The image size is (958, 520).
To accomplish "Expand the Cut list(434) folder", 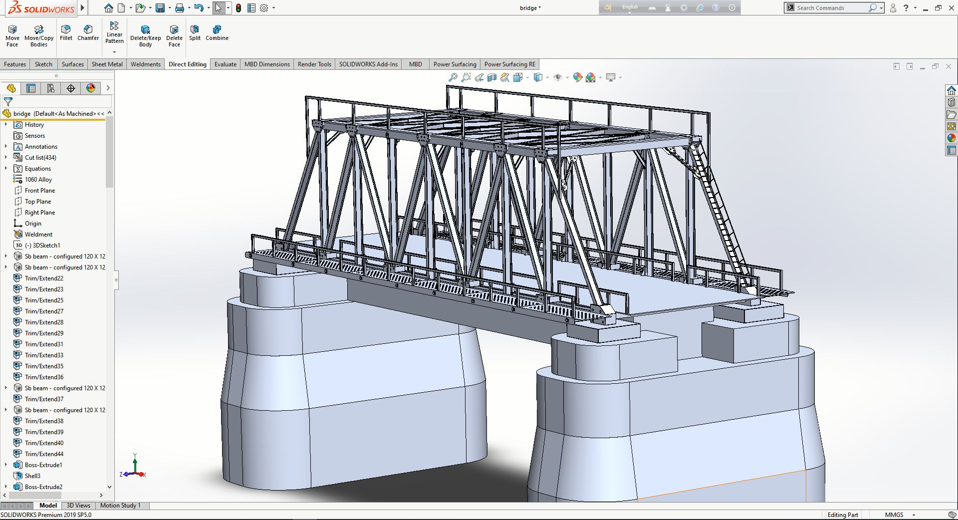I will pos(6,158).
